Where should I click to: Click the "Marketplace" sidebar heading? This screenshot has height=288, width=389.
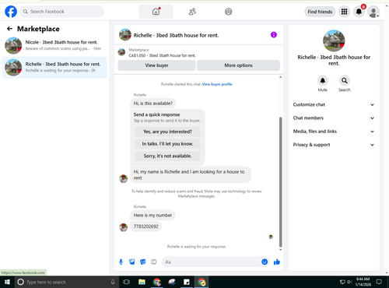(x=38, y=29)
